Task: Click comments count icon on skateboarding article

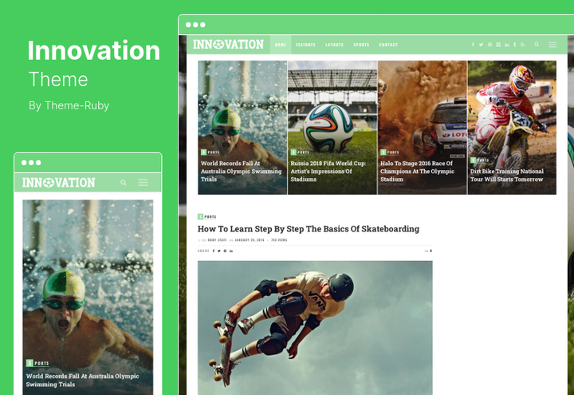Action: tap(428, 251)
